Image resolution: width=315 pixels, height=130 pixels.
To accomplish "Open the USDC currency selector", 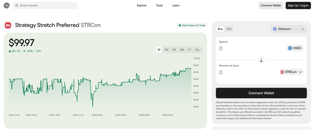I will coord(295,48).
